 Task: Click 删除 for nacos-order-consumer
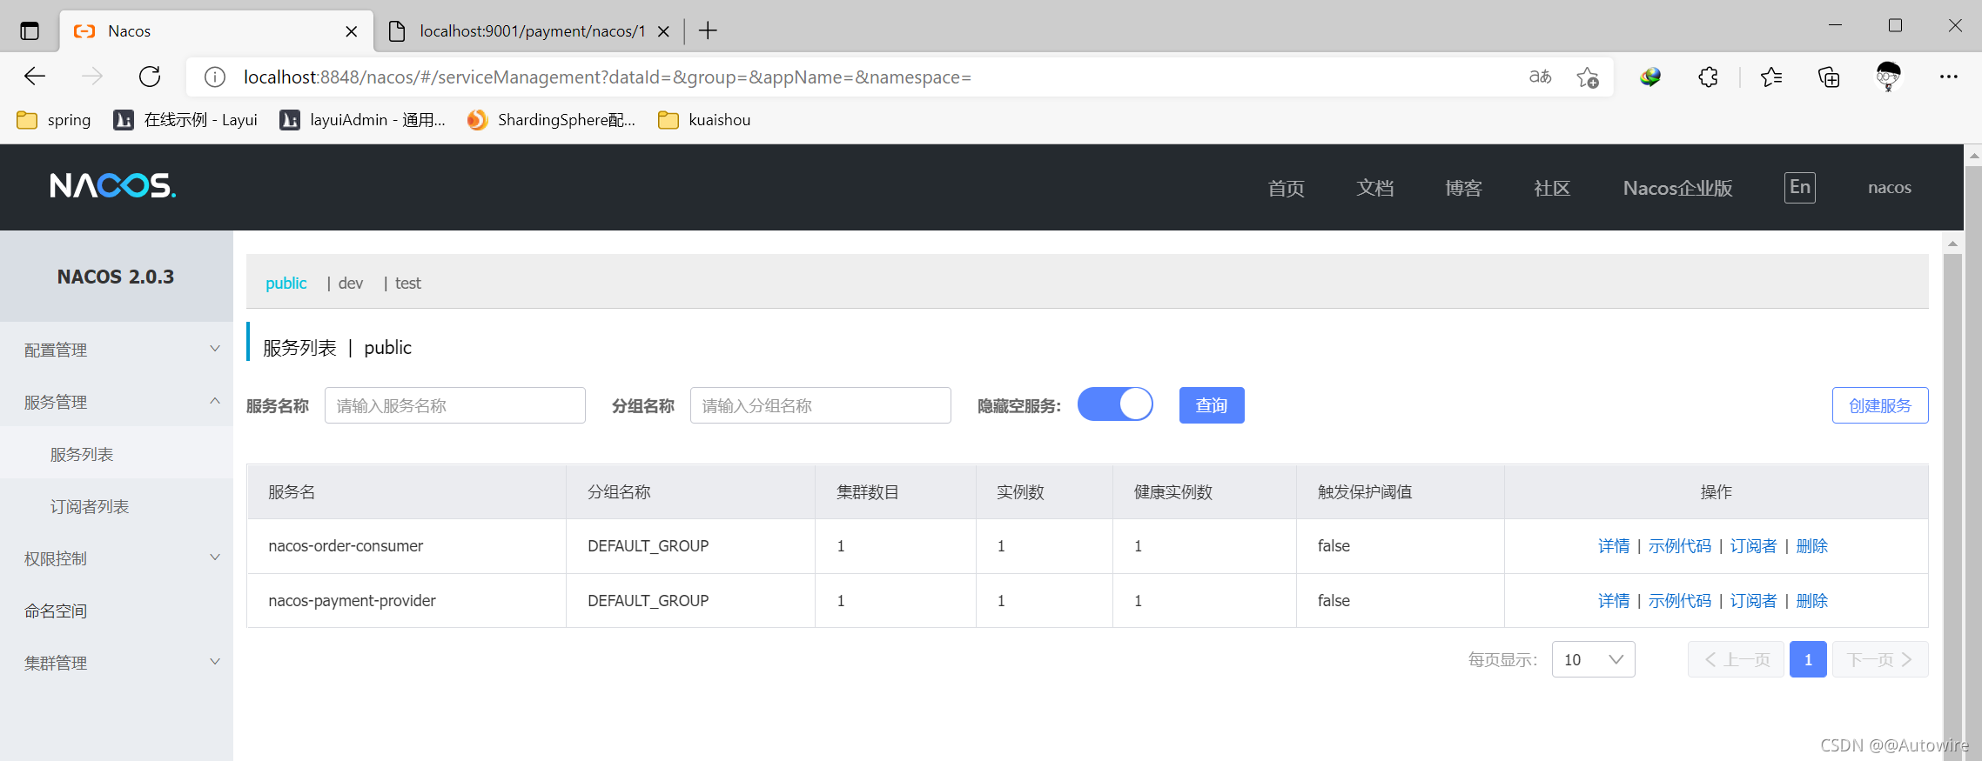(x=1812, y=546)
